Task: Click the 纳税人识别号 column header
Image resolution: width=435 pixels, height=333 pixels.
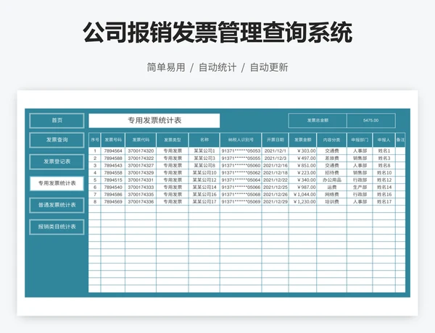Action: coord(241,140)
